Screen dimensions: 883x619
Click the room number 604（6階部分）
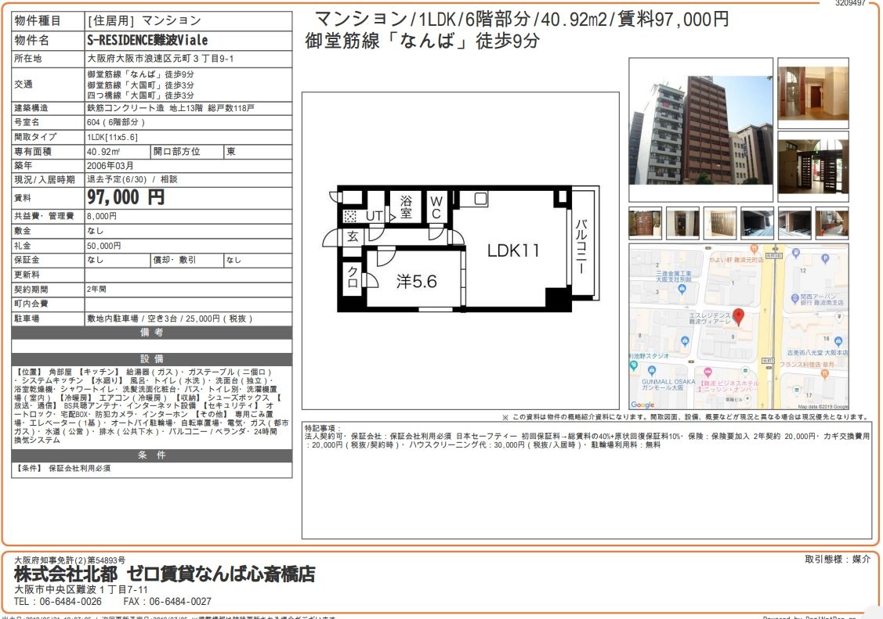click(x=116, y=122)
